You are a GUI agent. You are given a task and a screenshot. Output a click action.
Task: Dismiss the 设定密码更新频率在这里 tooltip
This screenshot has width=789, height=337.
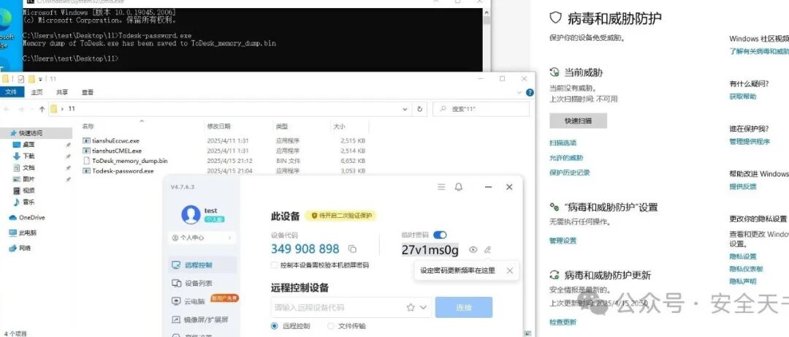point(510,270)
